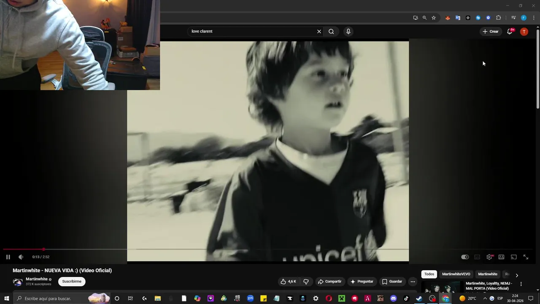Mute the video via the volume icon

coord(21,257)
